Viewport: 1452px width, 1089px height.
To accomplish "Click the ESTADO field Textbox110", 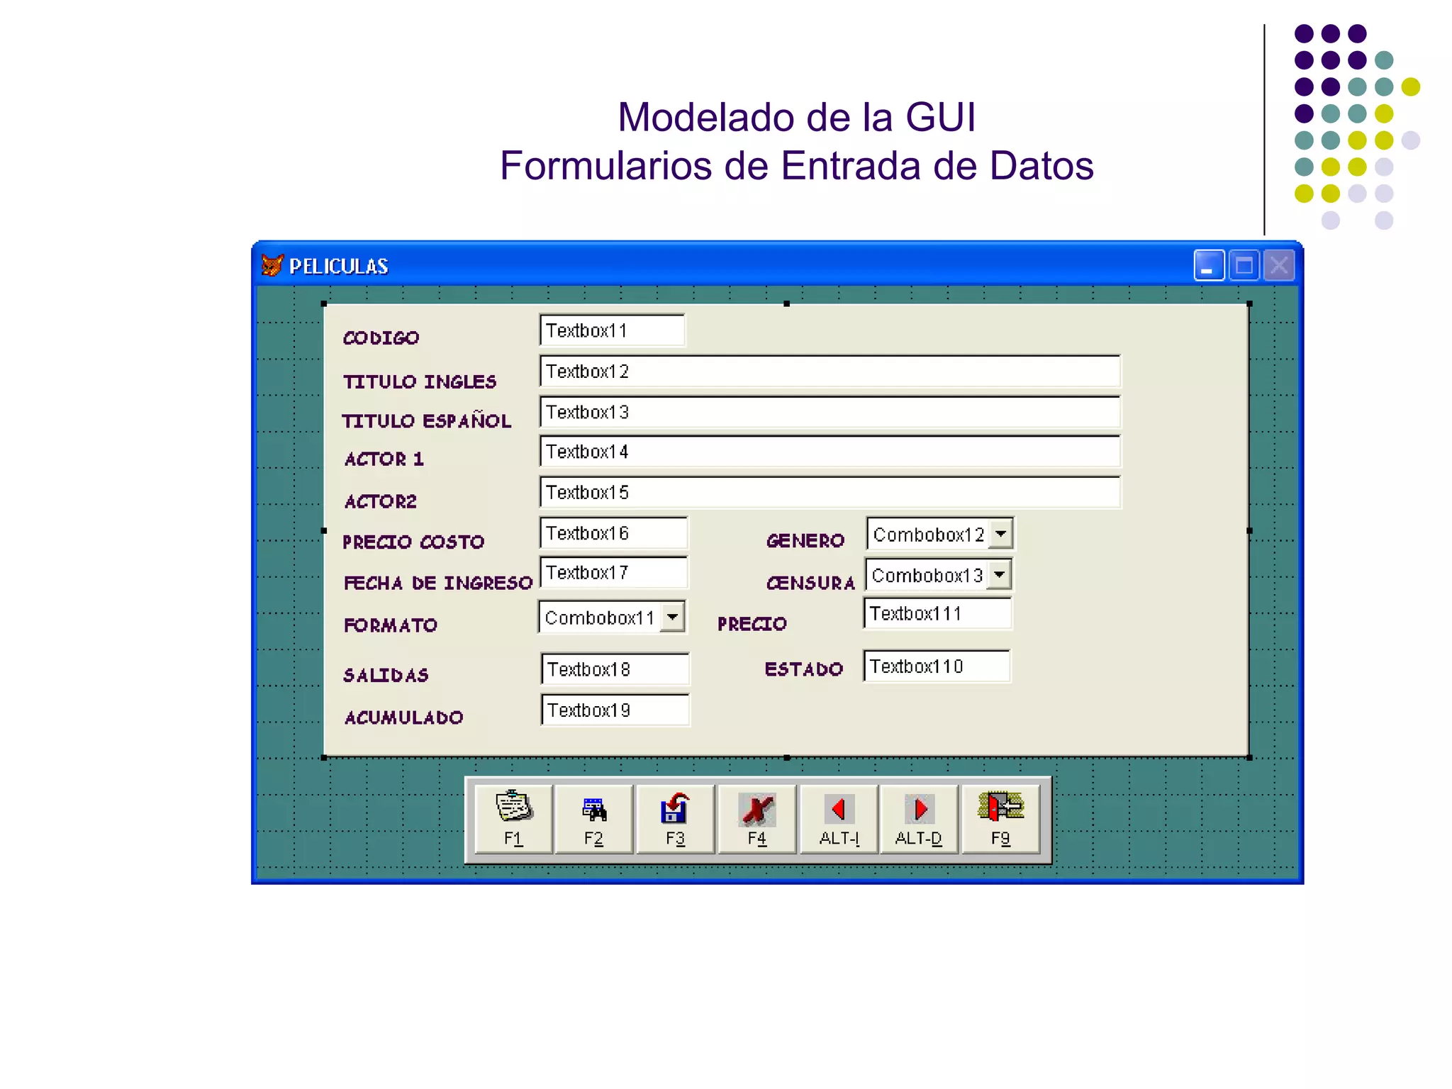I will click(x=937, y=666).
